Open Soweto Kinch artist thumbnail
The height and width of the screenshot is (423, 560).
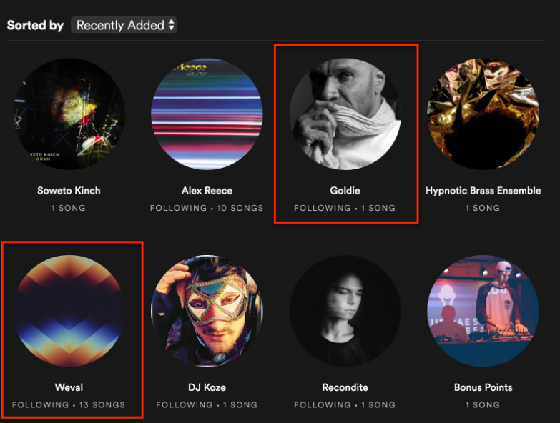coord(69,114)
